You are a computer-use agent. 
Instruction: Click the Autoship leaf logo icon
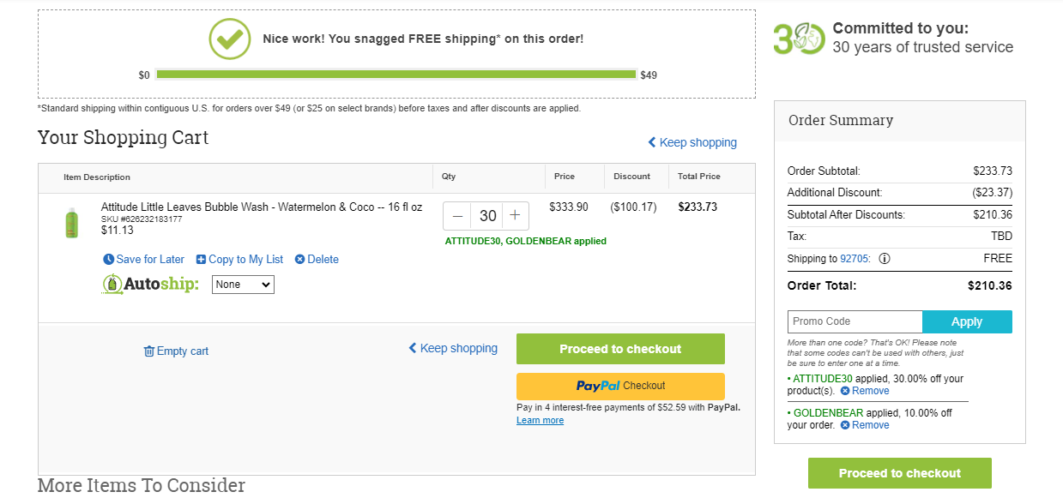pyautogui.click(x=112, y=284)
